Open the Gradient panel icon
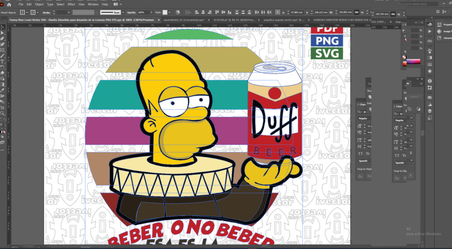 pyautogui.click(x=430, y=58)
